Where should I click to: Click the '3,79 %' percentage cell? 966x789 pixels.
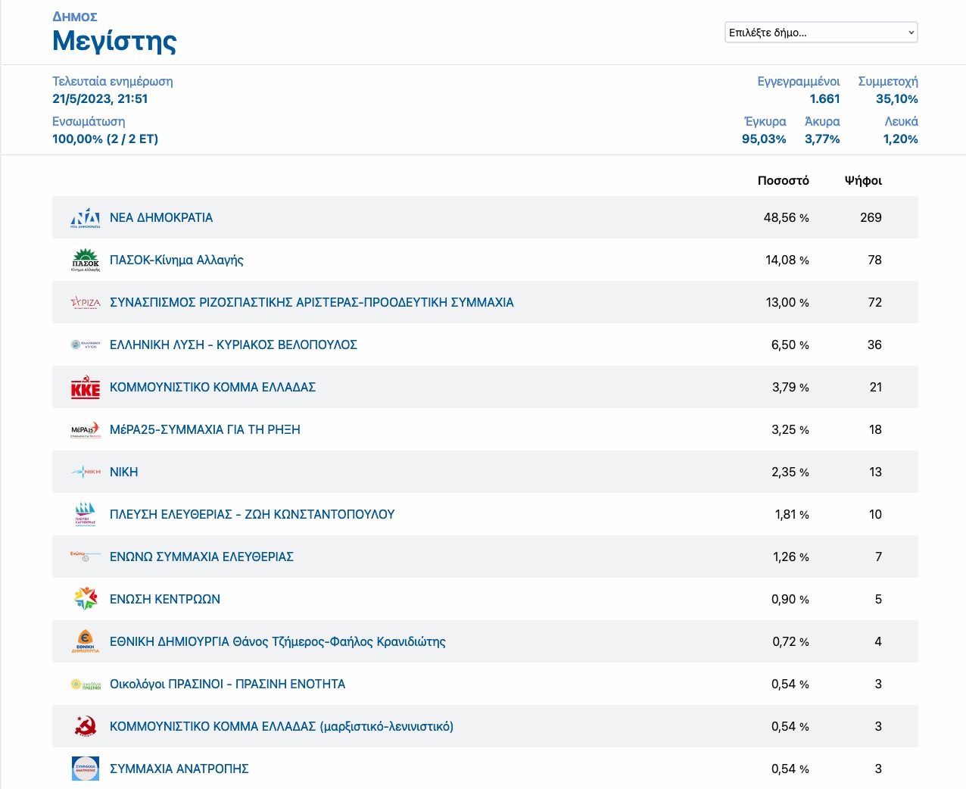click(790, 387)
